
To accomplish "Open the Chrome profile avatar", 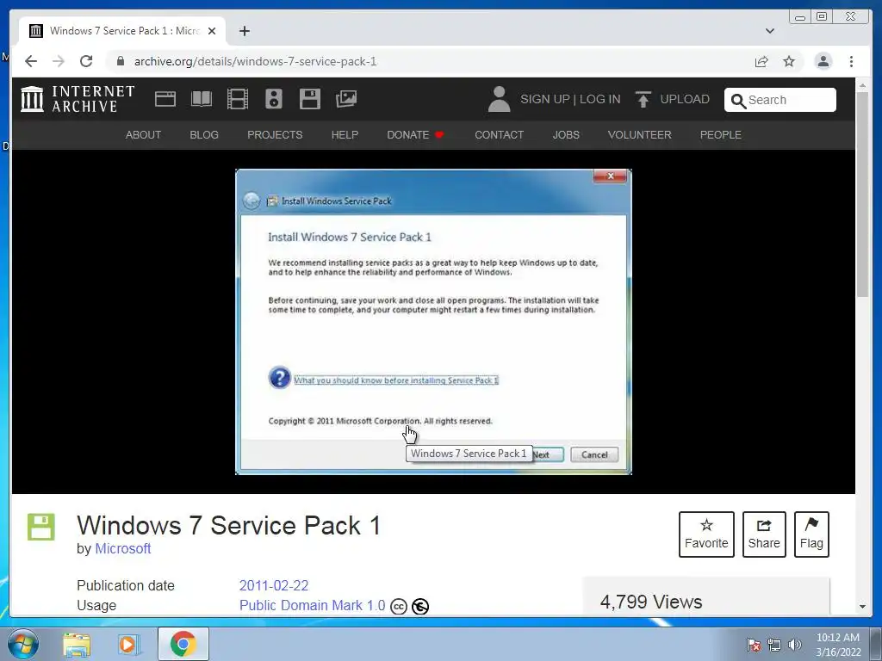I will (823, 61).
